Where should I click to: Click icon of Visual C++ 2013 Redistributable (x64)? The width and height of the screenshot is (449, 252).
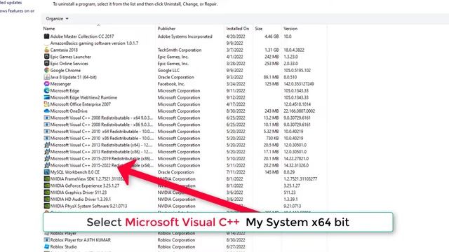tap(47, 145)
